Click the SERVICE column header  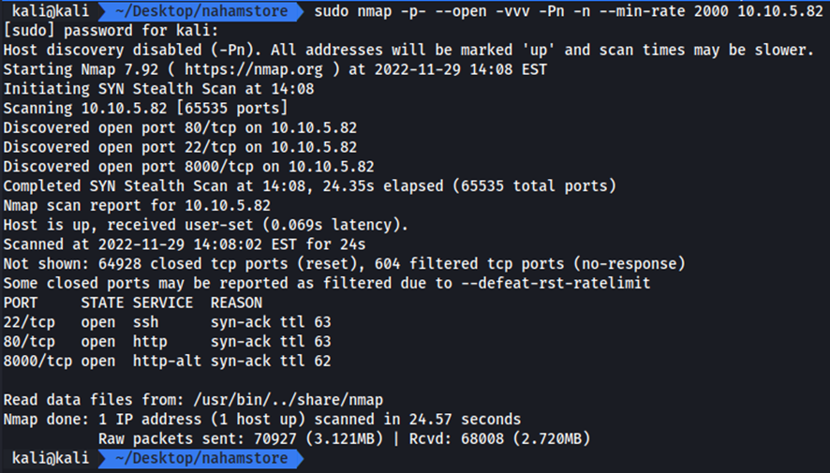[163, 303]
